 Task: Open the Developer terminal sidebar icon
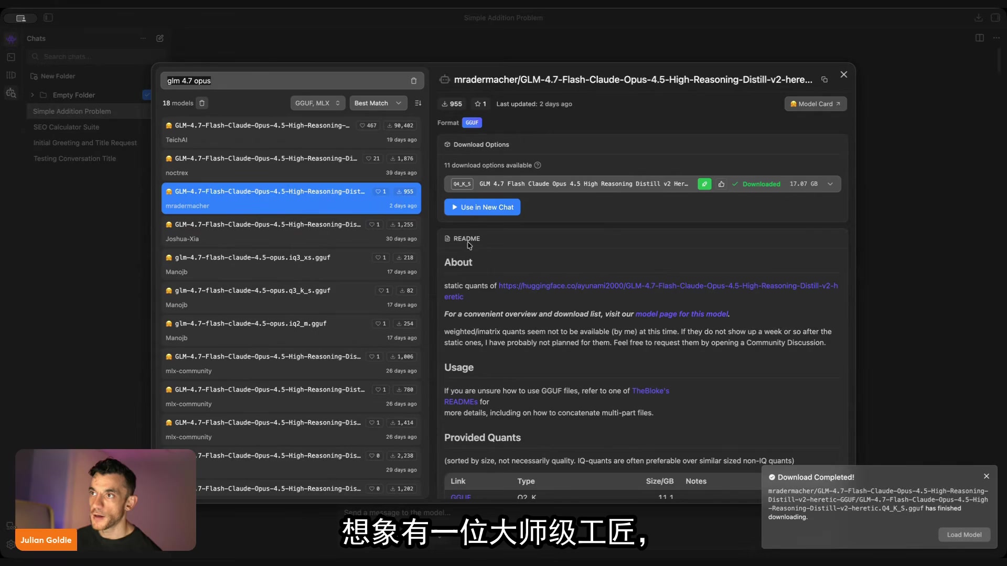11,57
